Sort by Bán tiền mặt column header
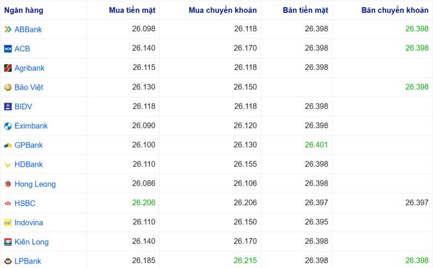The width and height of the screenshot is (433, 268). (305, 10)
